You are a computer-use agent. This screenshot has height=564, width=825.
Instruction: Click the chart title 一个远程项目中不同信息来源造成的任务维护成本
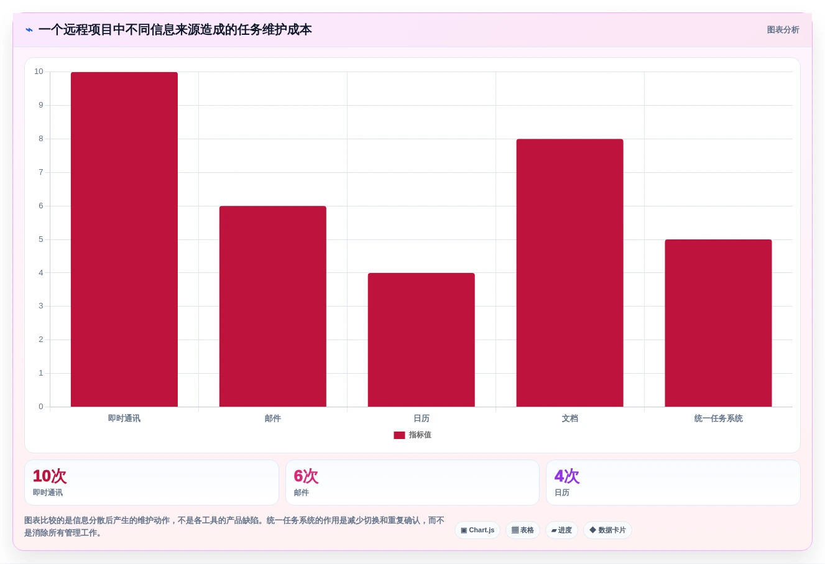[x=175, y=30]
